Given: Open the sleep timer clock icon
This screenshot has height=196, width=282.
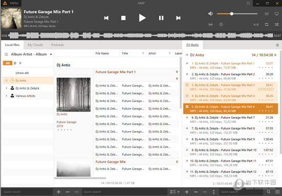Looking at the screenshot, I should [221, 25].
